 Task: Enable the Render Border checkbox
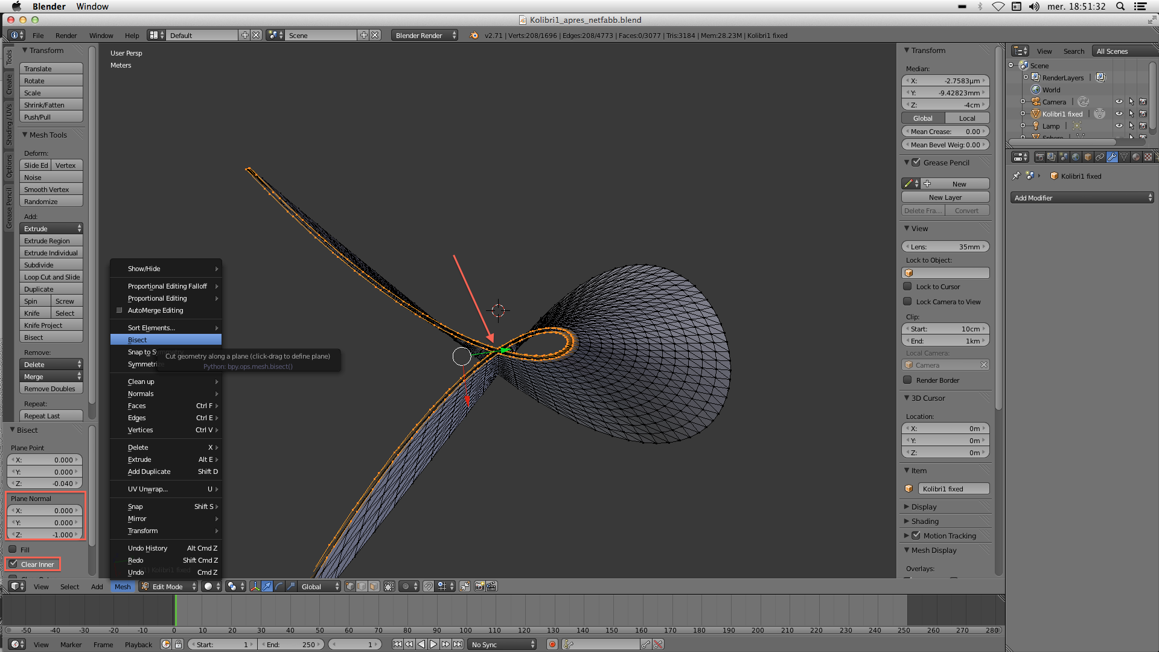pyautogui.click(x=907, y=380)
